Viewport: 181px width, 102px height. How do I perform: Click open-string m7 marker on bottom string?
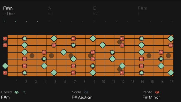point(5,73)
